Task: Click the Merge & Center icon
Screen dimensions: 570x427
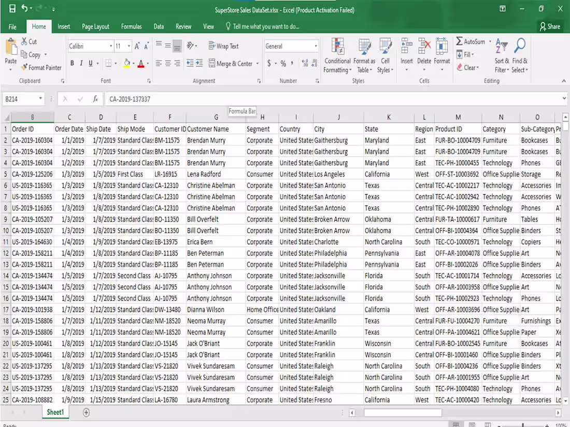Action: coord(211,63)
